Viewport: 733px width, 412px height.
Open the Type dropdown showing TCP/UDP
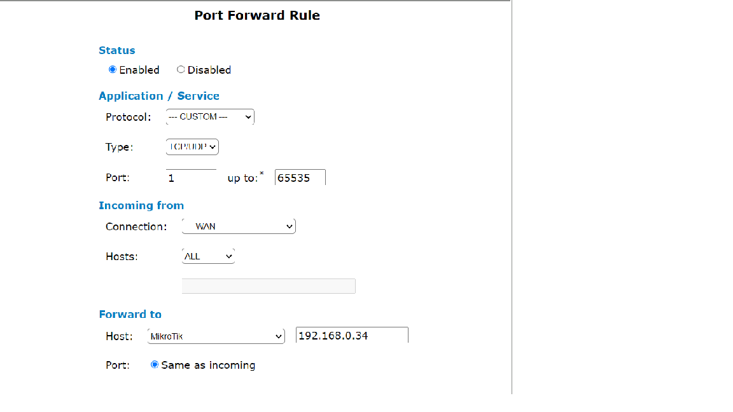[x=192, y=146]
